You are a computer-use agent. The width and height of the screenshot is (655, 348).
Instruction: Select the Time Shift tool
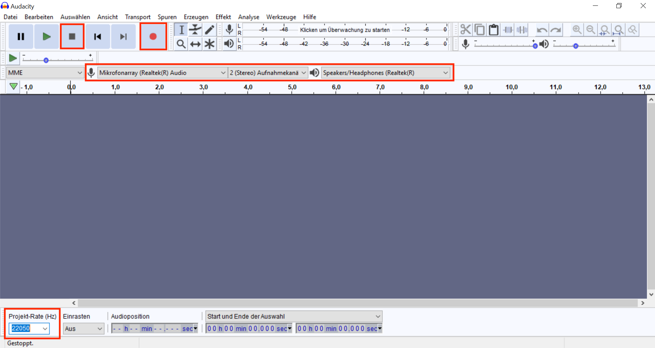pyautogui.click(x=195, y=44)
